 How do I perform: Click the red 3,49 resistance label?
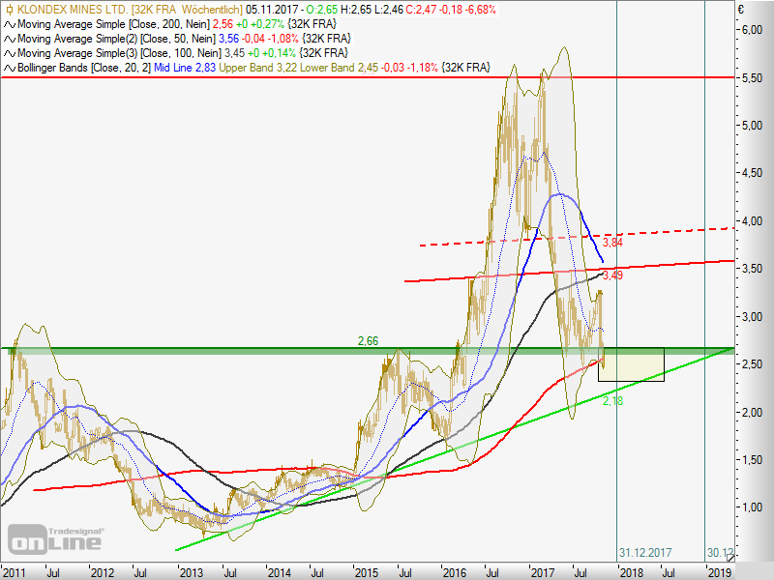click(612, 275)
